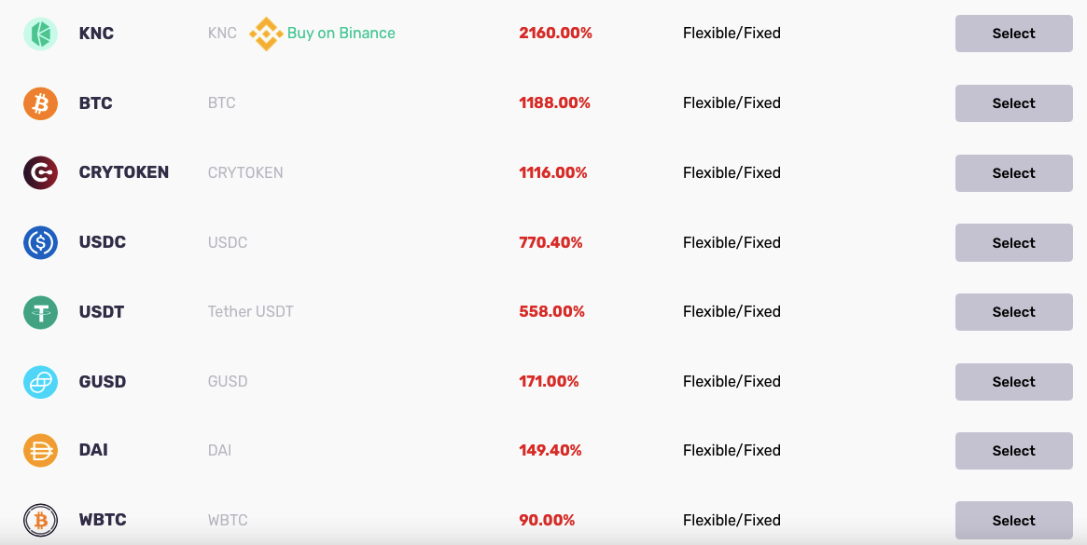Select the WBTC asset
1087x545 pixels.
click(x=1013, y=520)
